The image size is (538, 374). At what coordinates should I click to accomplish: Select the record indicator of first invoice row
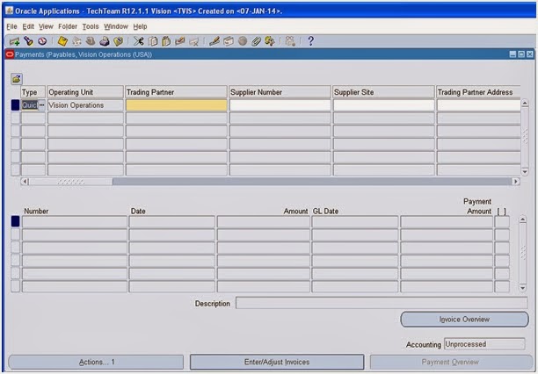tap(16, 221)
